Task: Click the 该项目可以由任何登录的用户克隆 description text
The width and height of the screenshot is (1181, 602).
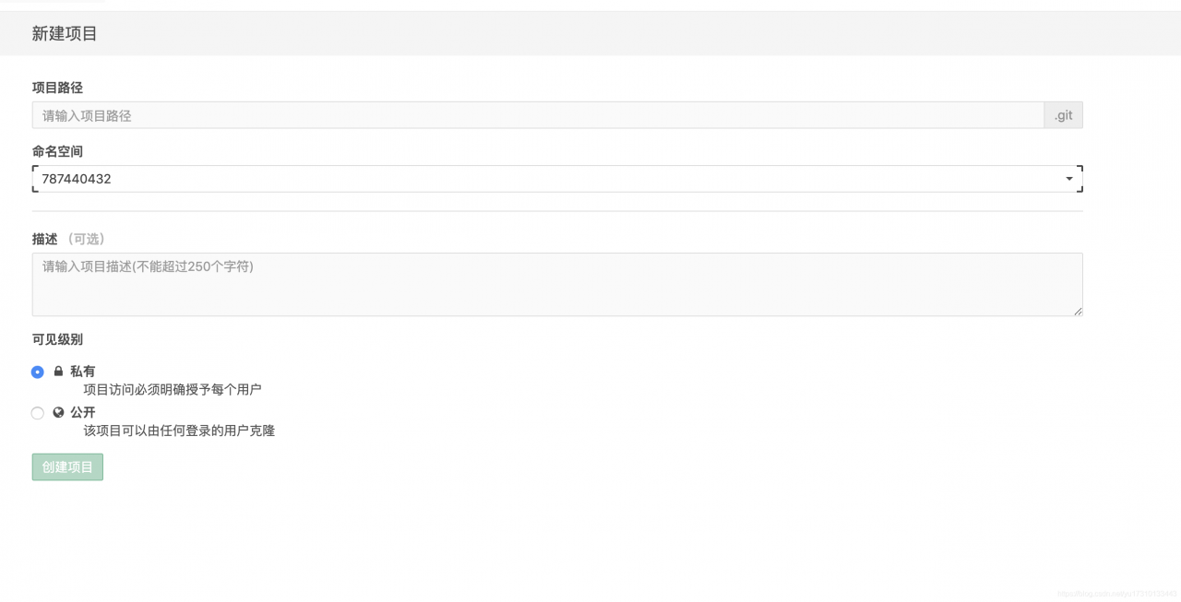Action: (x=179, y=431)
